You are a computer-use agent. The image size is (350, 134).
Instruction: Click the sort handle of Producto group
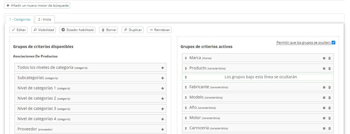(186, 69)
